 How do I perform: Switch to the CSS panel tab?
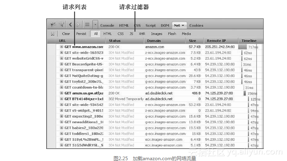click(x=137, y=25)
